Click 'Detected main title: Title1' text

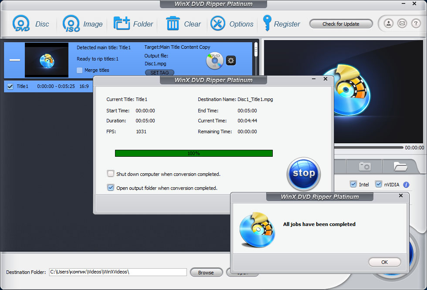click(x=104, y=47)
